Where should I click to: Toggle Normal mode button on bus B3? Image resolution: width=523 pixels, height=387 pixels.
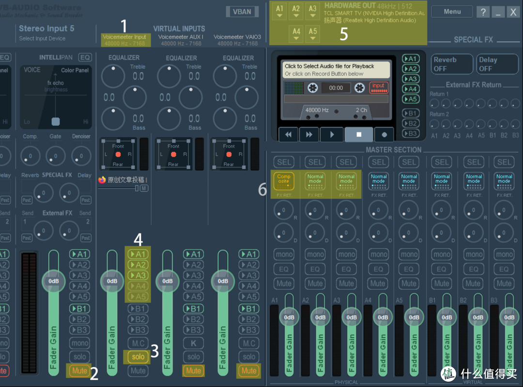tap(504, 181)
